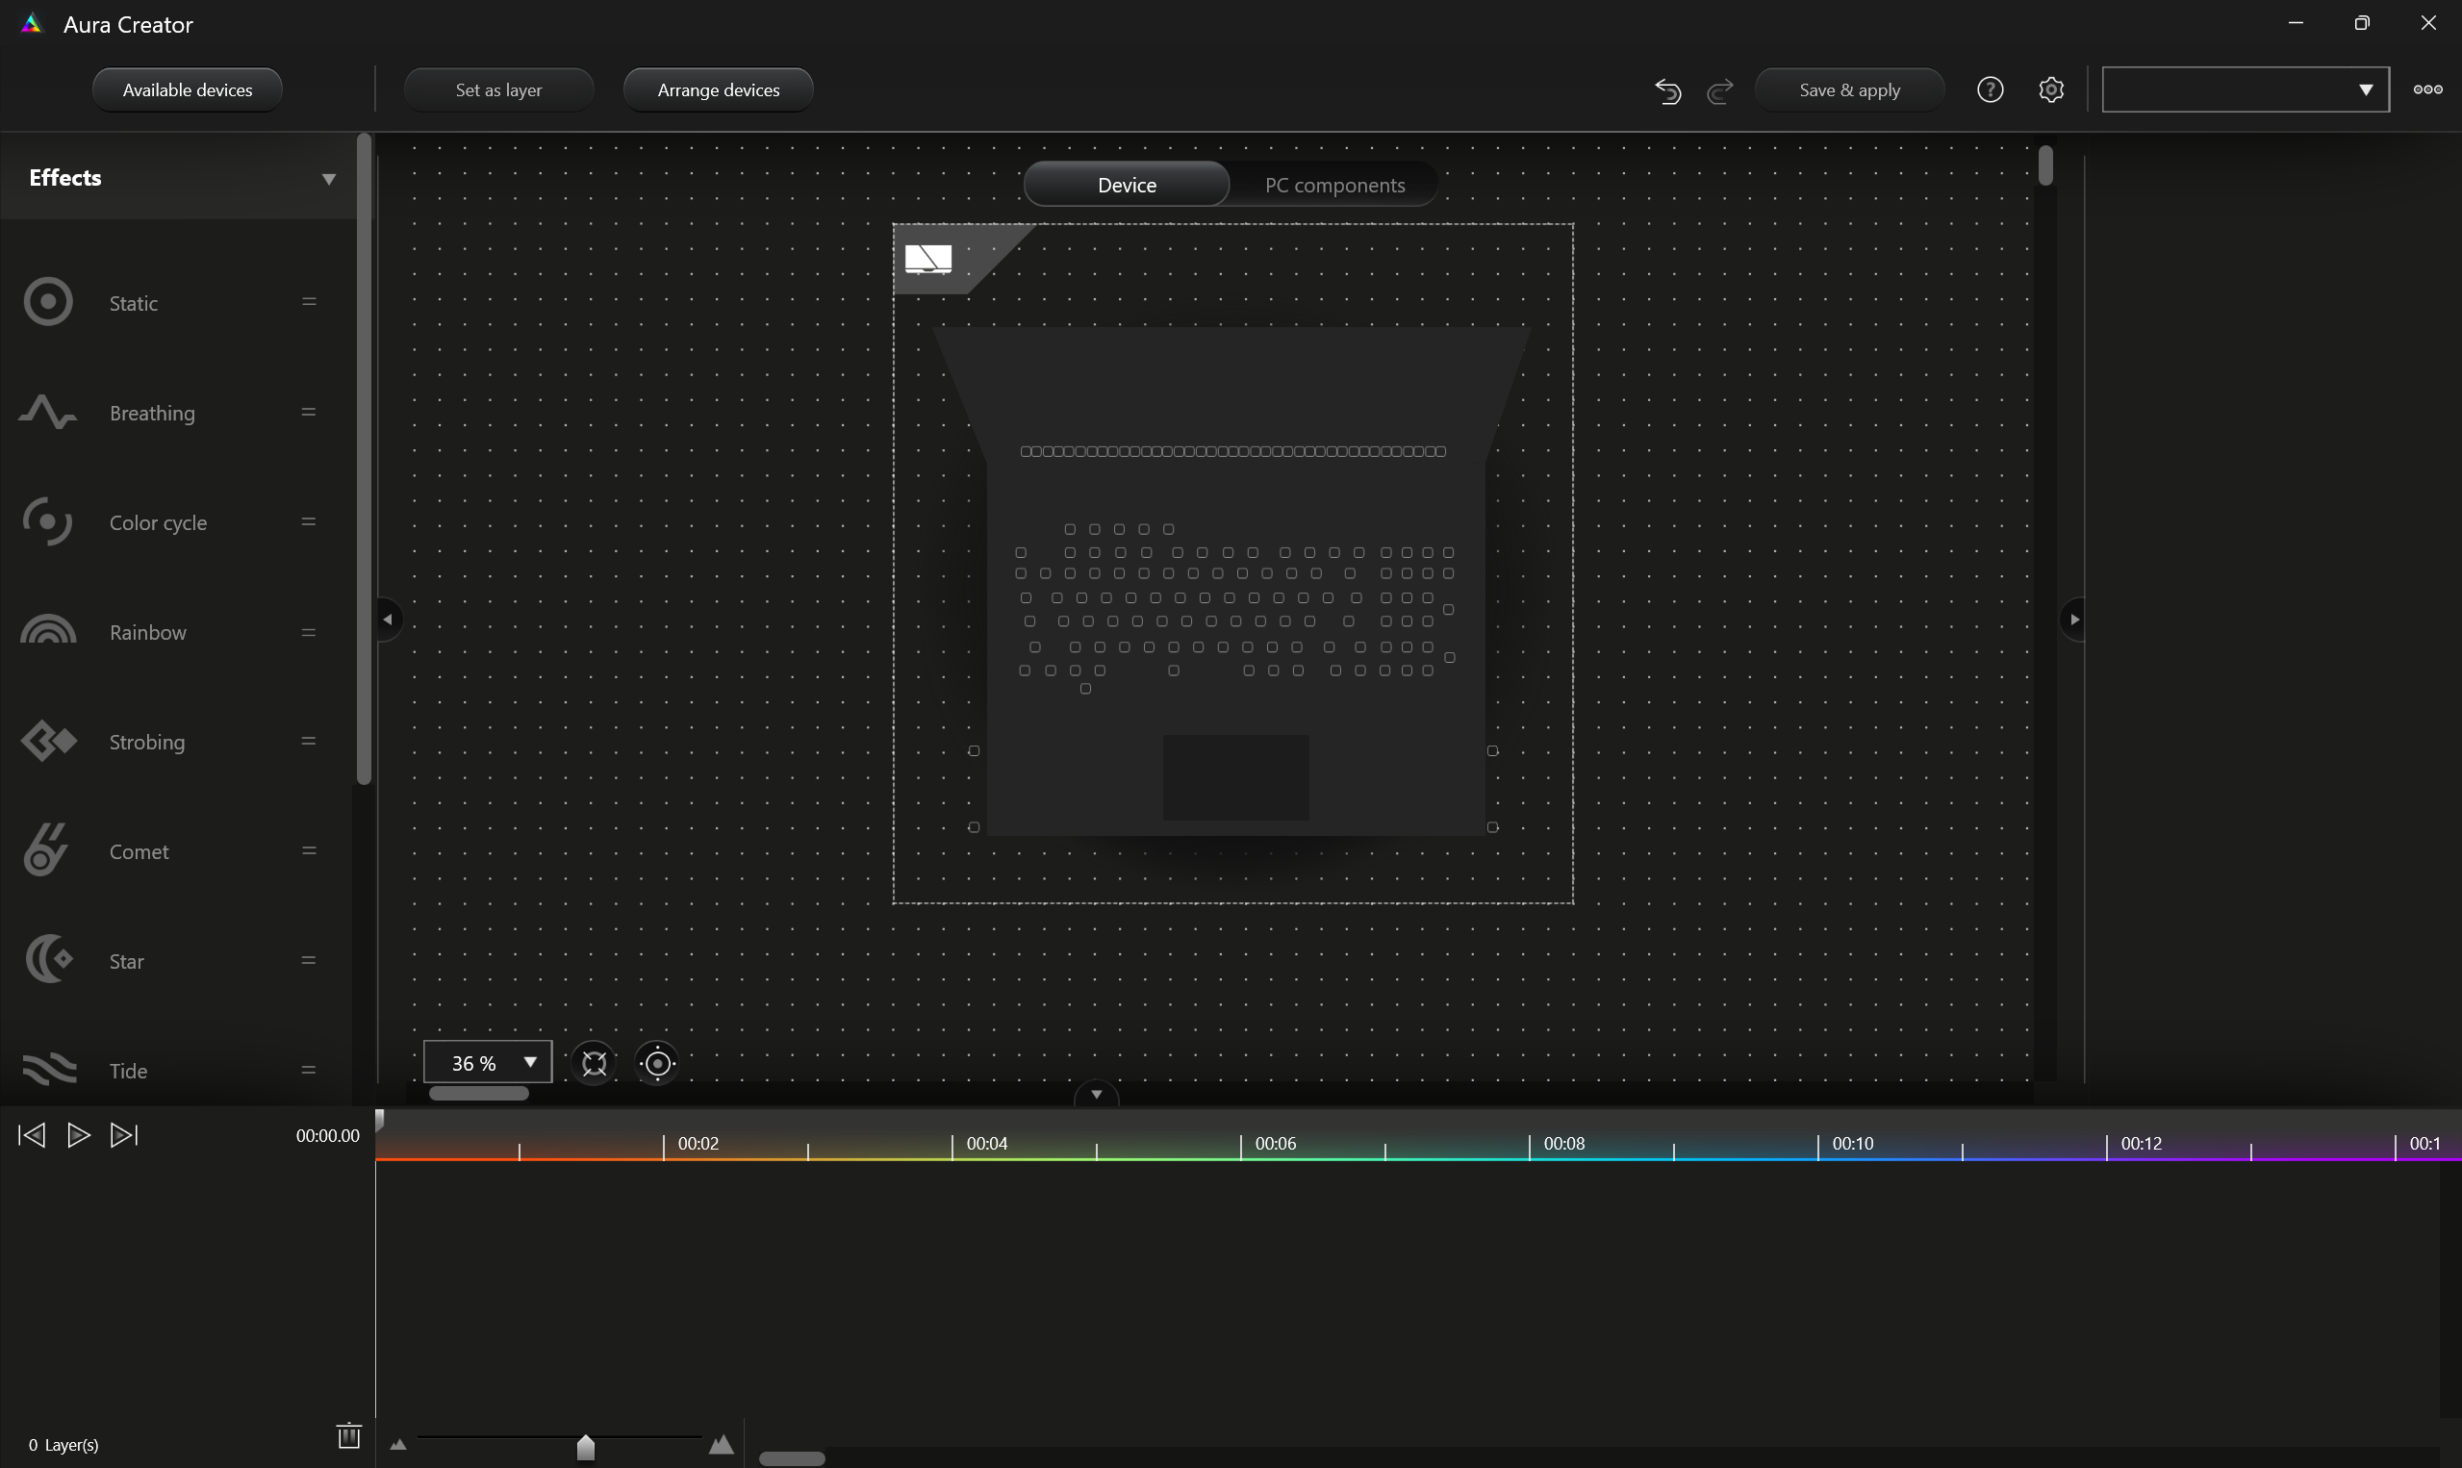Image resolution: width=2462 pixels, height=1468 pixels.
Task: Select the Breathing effect icon
Action: click(x=47, y=412)
